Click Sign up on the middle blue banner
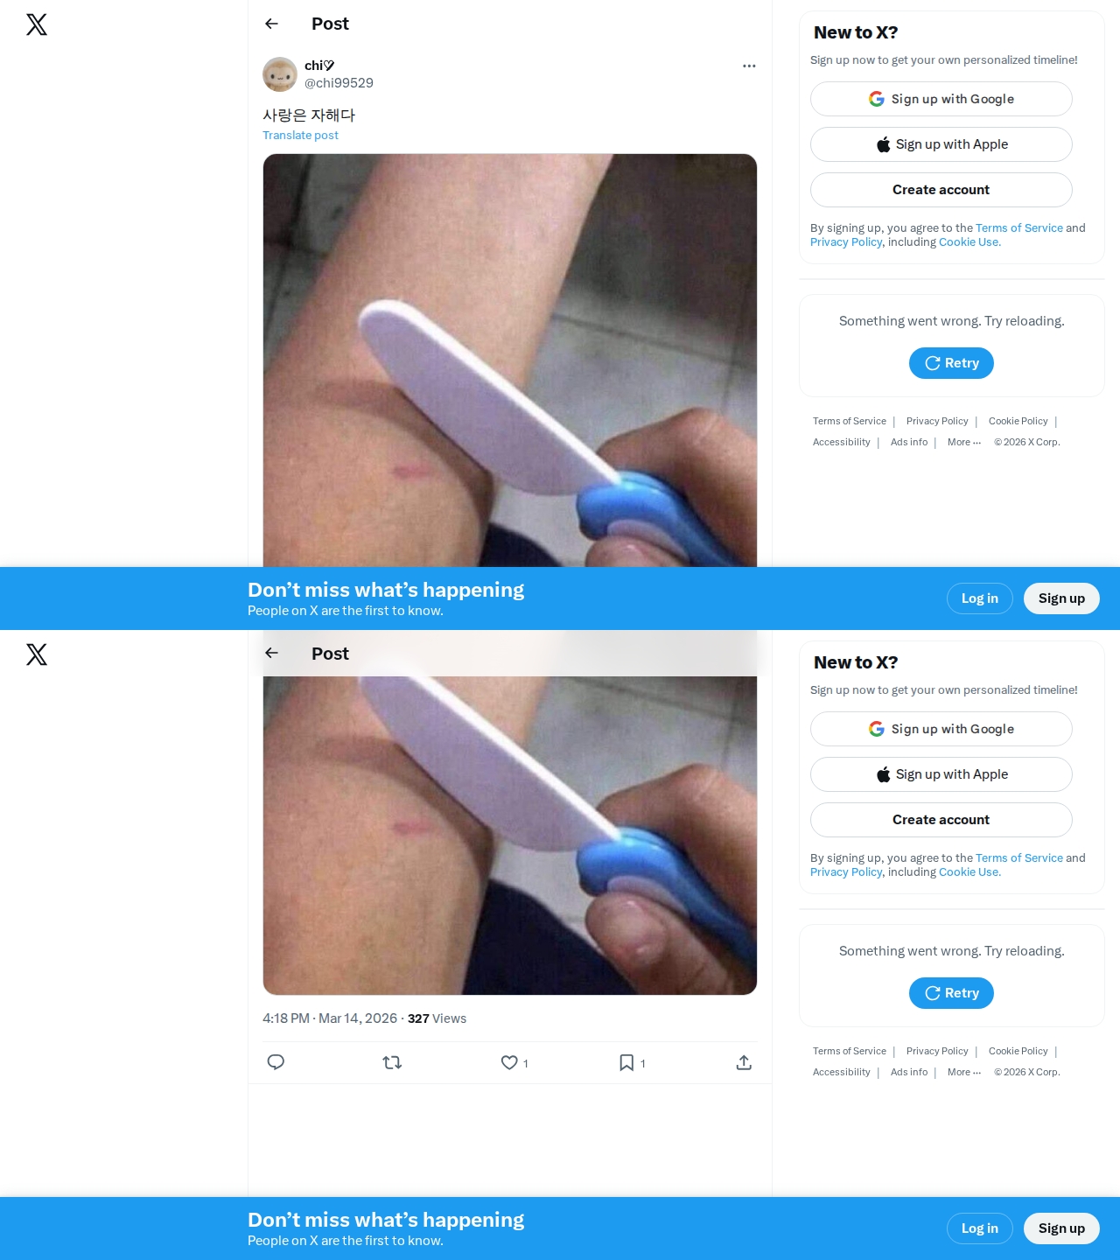Viewport: 1120px width, 1260px height. pos(1061,598)
